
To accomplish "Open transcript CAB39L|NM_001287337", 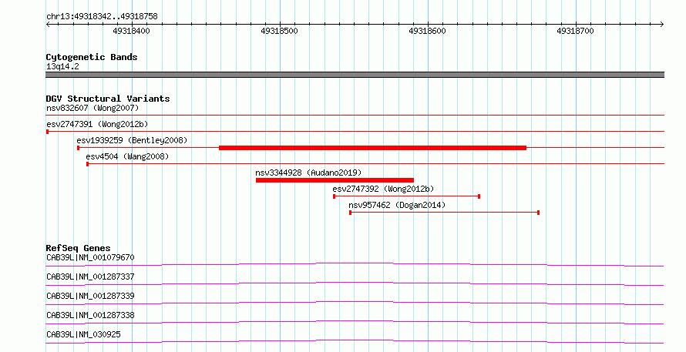I will (x=90, y=277).
